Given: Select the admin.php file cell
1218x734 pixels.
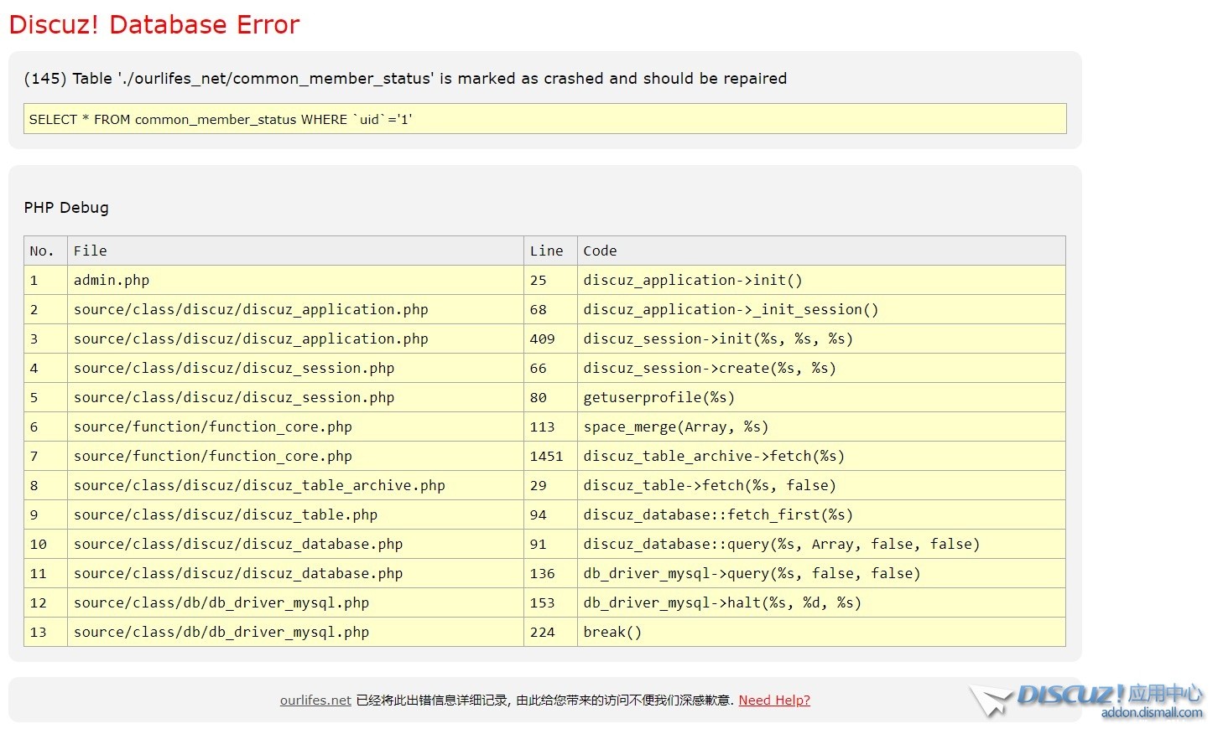Looking at the screenshot, I should point(112,280).
